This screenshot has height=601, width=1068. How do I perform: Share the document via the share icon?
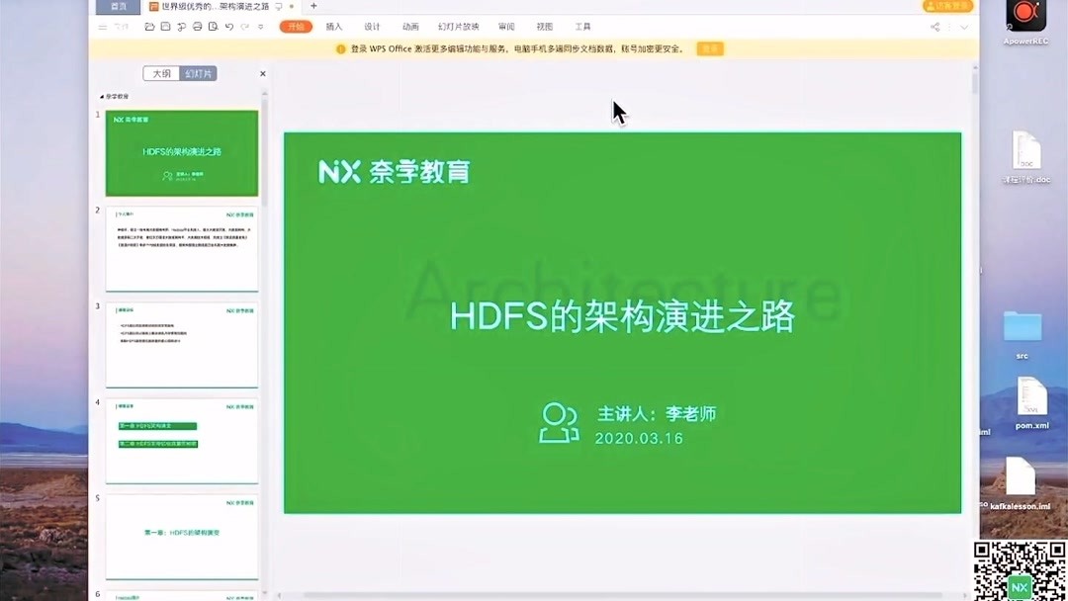(x=935, y=27)
